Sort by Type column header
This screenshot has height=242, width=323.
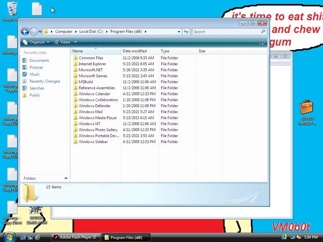pyautogui.click(x=178, y=51)
